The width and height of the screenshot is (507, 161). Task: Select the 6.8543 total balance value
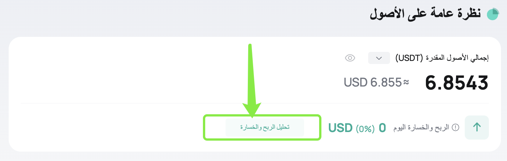point(457,83)
